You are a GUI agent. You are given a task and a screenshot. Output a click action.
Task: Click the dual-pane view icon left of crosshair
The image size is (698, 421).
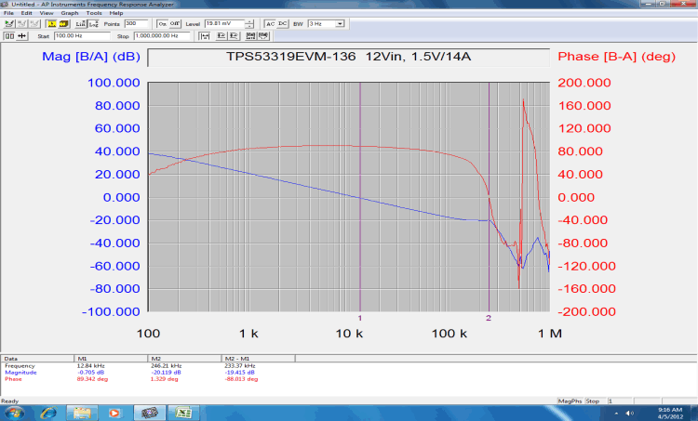tap(8, 36)
